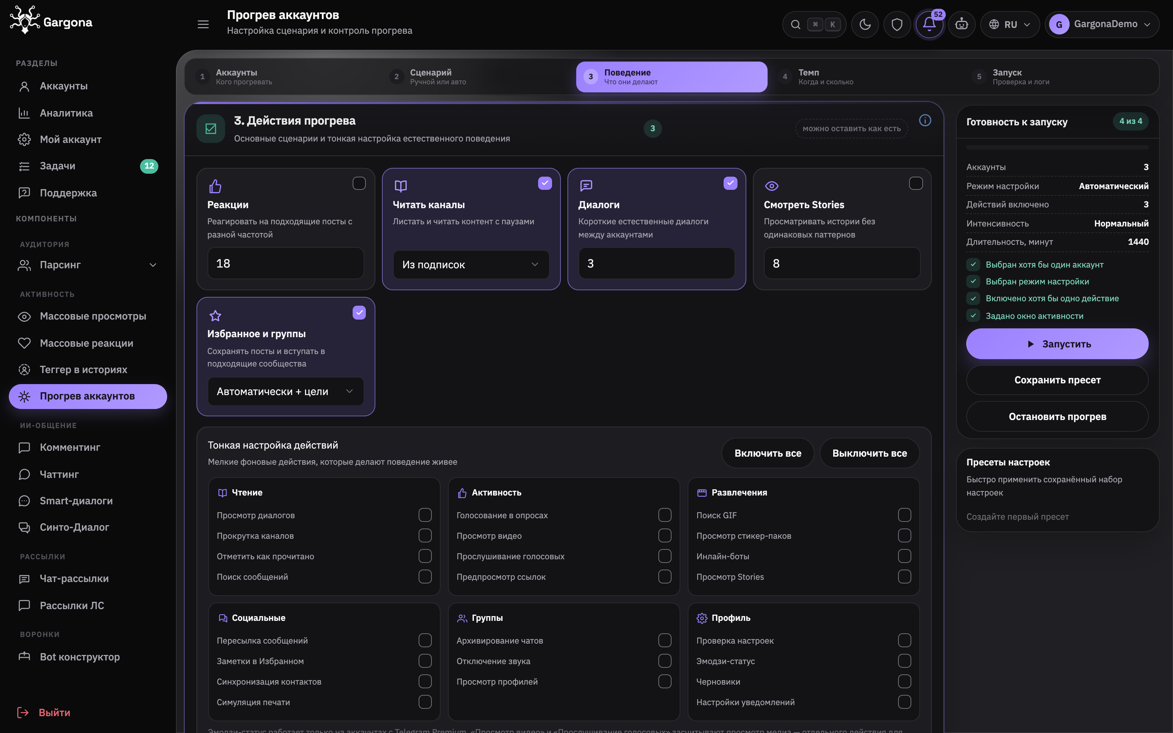The width and height of the screenshot is (1173, 733).
Task: Open Задачи list
Action: 88,166
